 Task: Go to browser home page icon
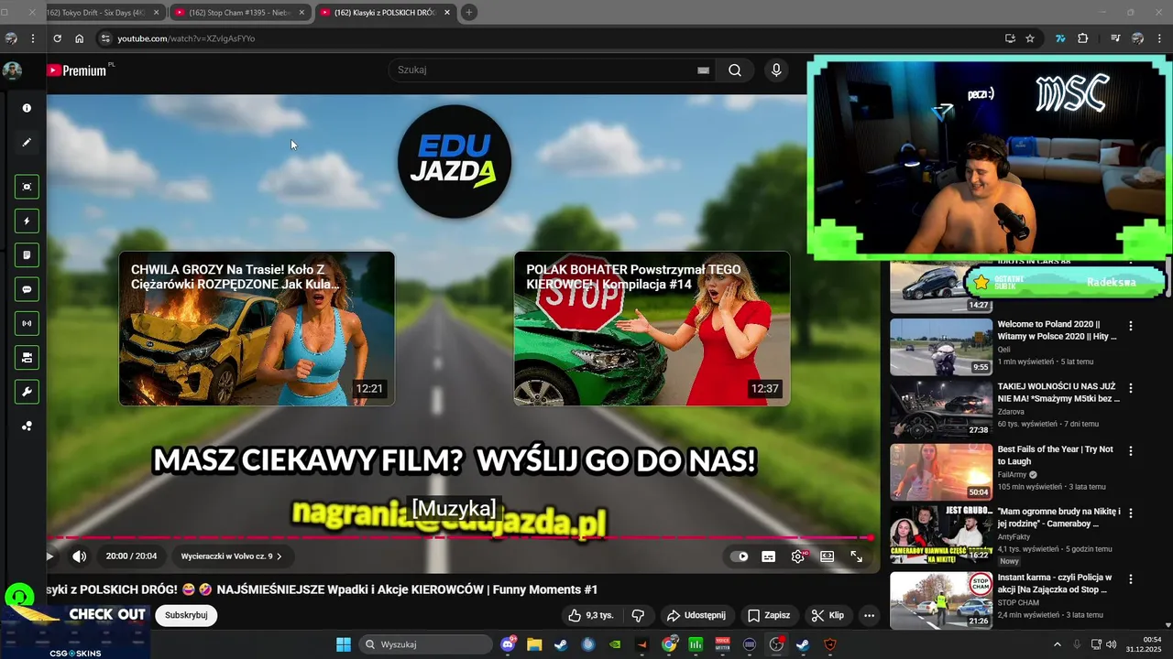79,38
